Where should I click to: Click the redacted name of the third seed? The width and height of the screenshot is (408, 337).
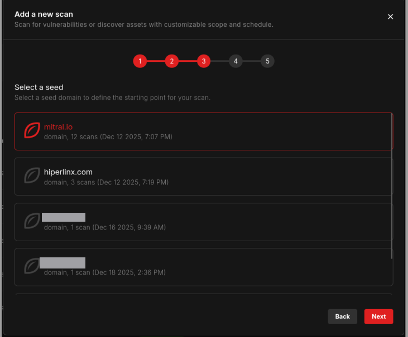tap(64, 217)
